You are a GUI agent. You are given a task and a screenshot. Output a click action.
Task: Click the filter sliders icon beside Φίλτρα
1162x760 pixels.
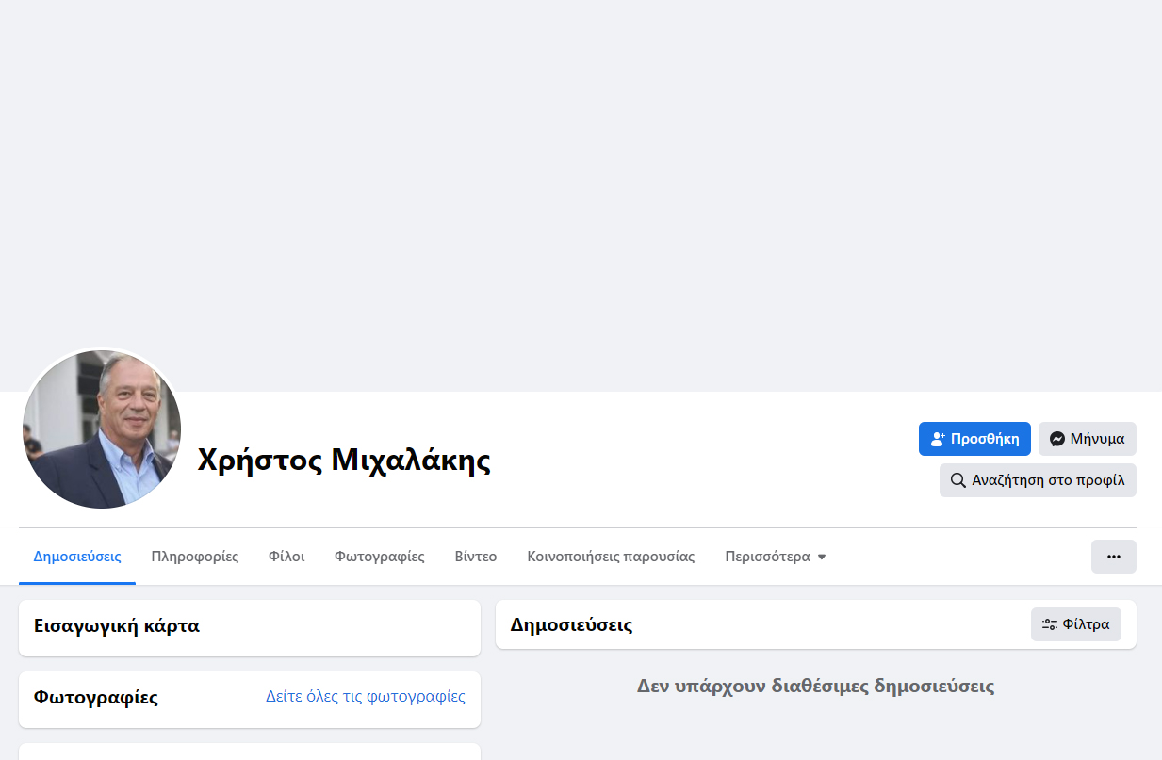point(1049,624)
